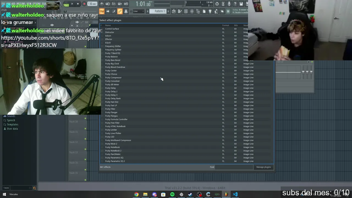Open Visual Studio Code from the taskbar
This screenshot has width=352, height=198.
(235, 194)
